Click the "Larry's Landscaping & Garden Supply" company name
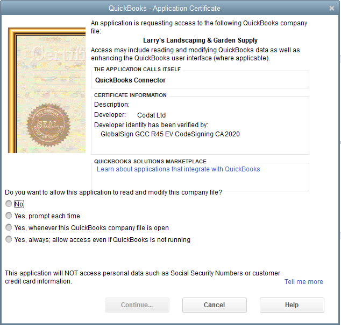The image size is (341, 325). click(200, 40)
